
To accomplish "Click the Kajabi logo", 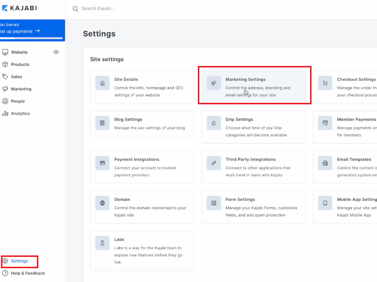I will pos(19,8).
